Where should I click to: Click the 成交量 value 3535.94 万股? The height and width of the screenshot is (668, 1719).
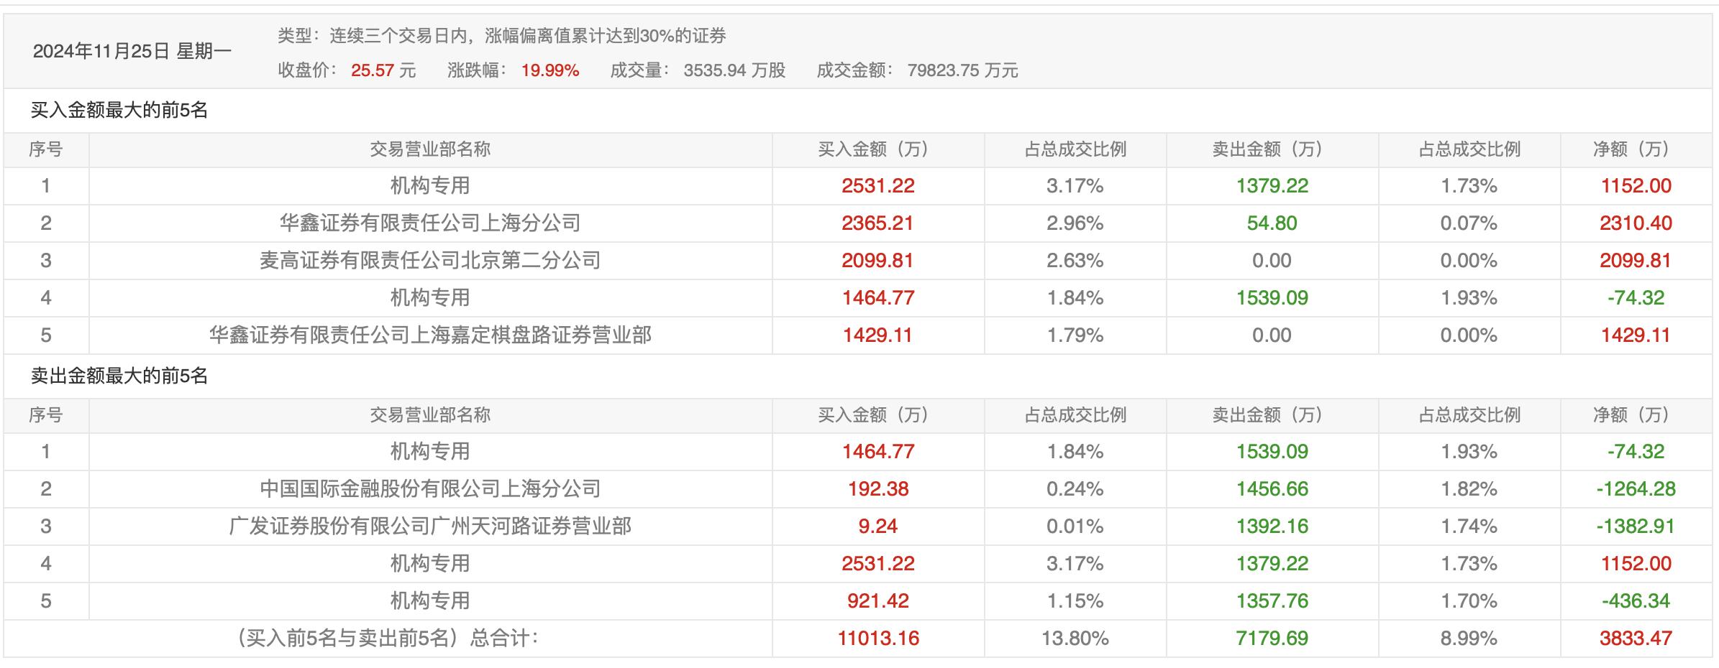coord(734,70)
